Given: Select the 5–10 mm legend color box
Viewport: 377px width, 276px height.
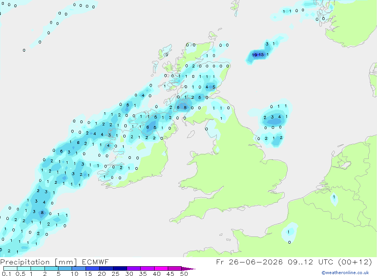Looking at the screenshot, I should coord(65,268).
